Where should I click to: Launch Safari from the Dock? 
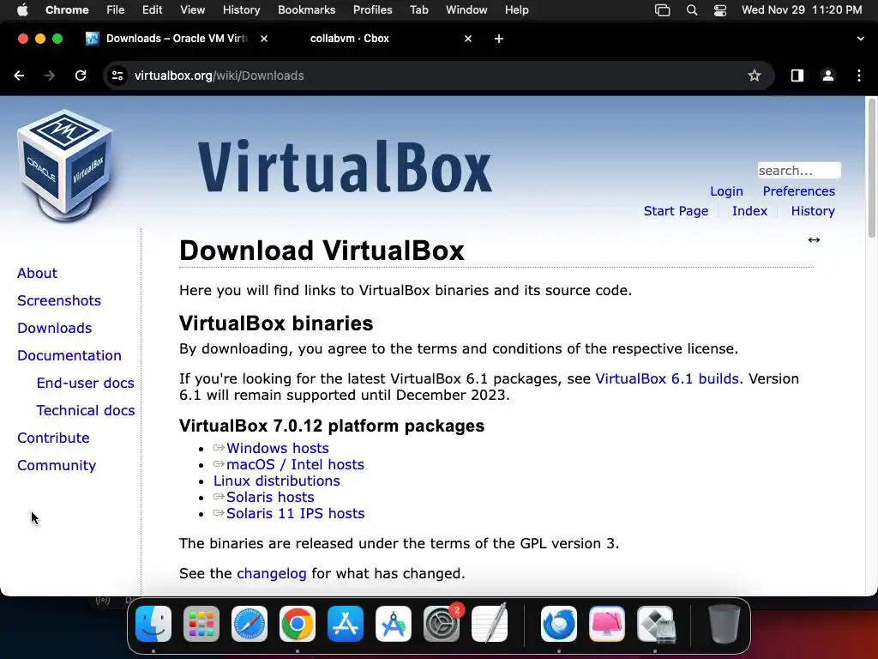tap(250, 624)
